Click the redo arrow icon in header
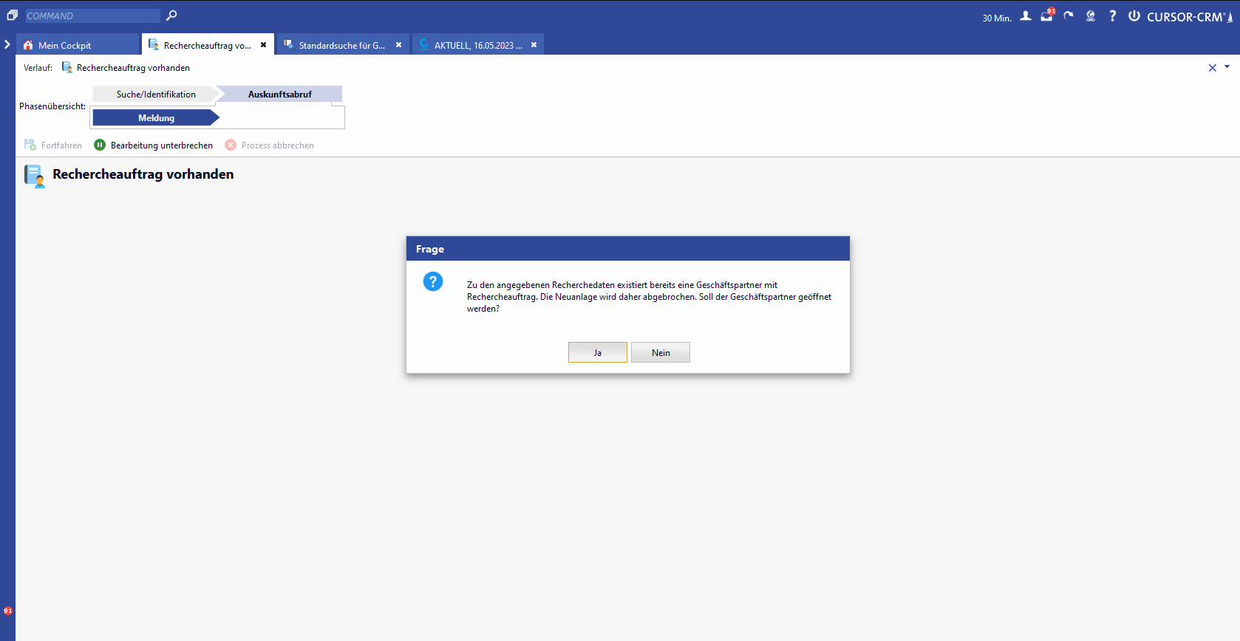The height and width of the screenshot is (641, 1240). click(x=1069, y=16)
